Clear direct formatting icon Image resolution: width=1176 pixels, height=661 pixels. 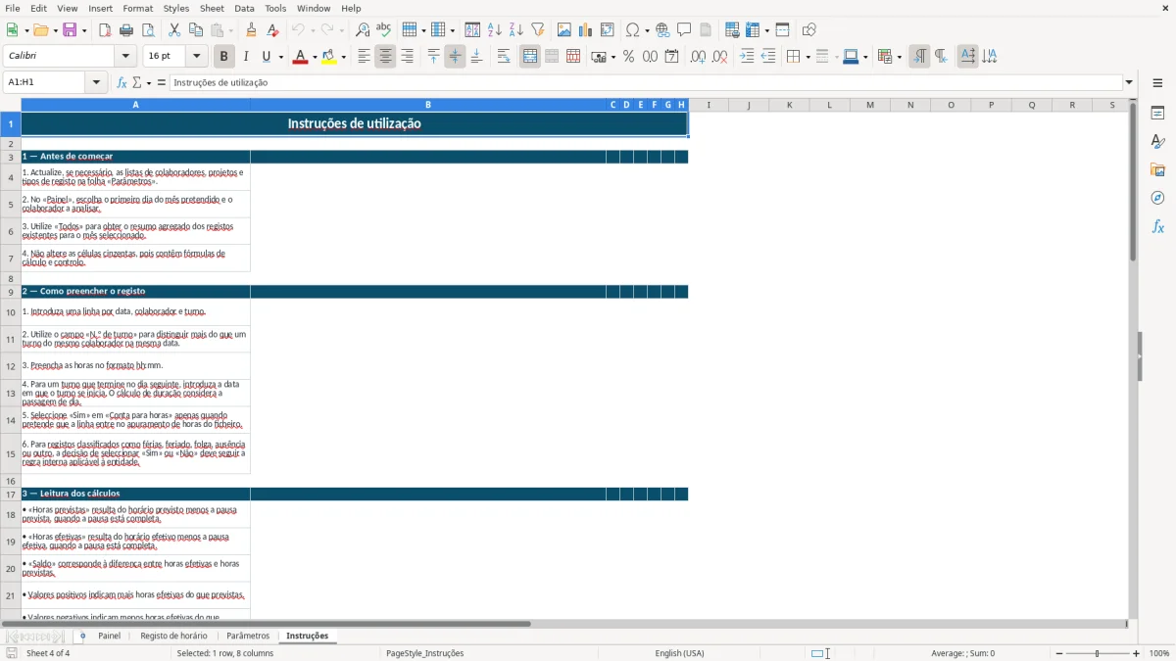pos(273,30)
